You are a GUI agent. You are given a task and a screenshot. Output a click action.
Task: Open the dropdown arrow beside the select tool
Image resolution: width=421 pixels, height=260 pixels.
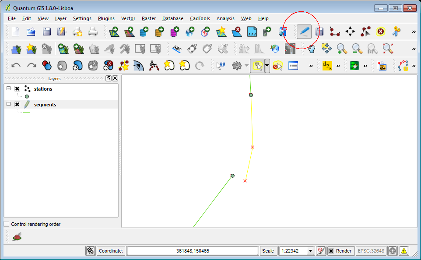267,66
